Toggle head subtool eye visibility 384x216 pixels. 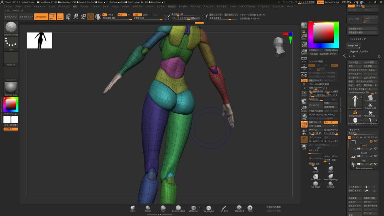click(x=375, y=141)
